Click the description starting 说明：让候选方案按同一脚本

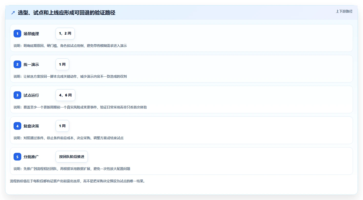click(70, 76)
